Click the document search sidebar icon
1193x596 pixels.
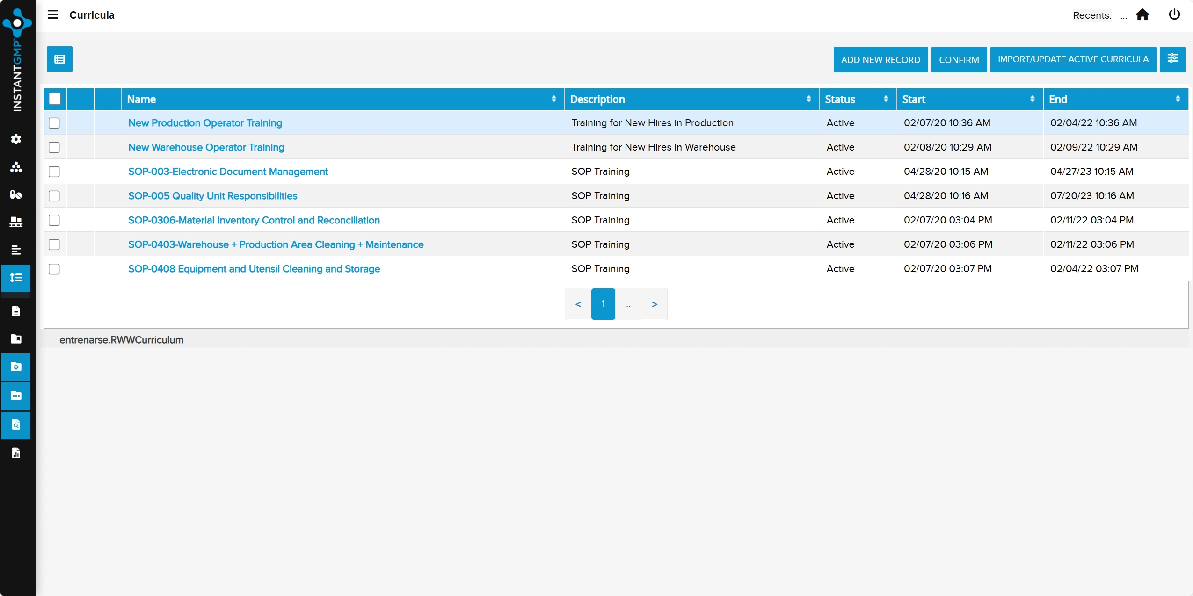coord(16,425)
